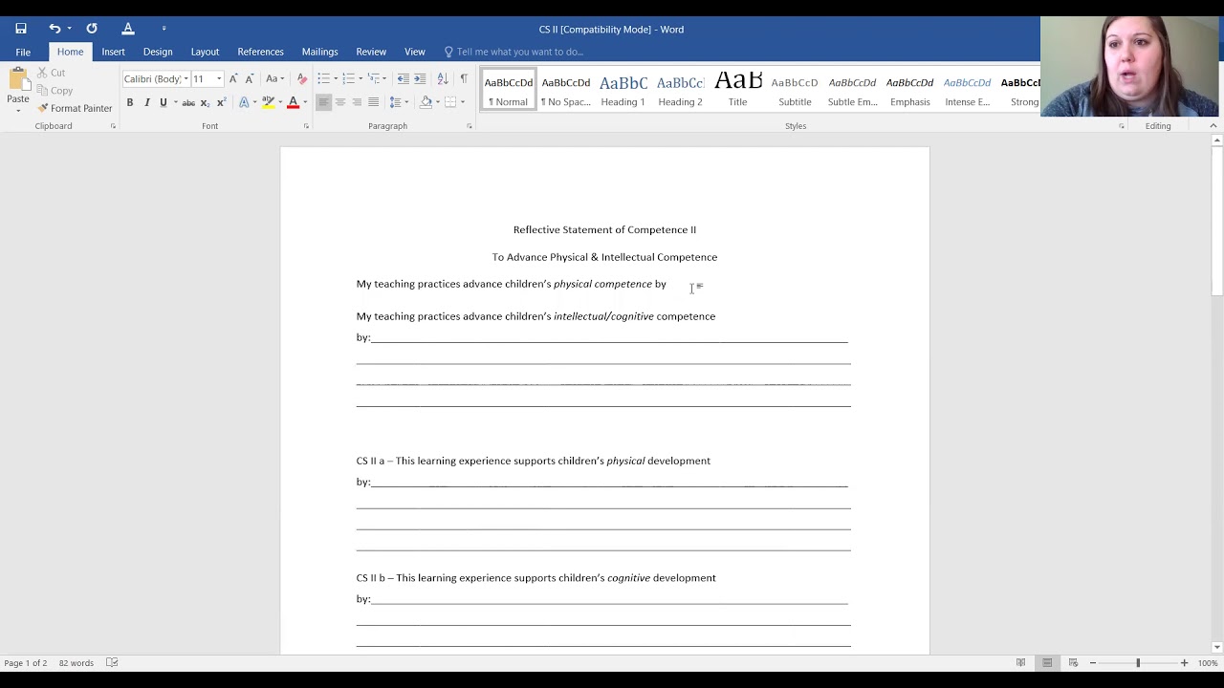
Task: Zoom out using the minus icon
Action: (x=1092, y=662)
